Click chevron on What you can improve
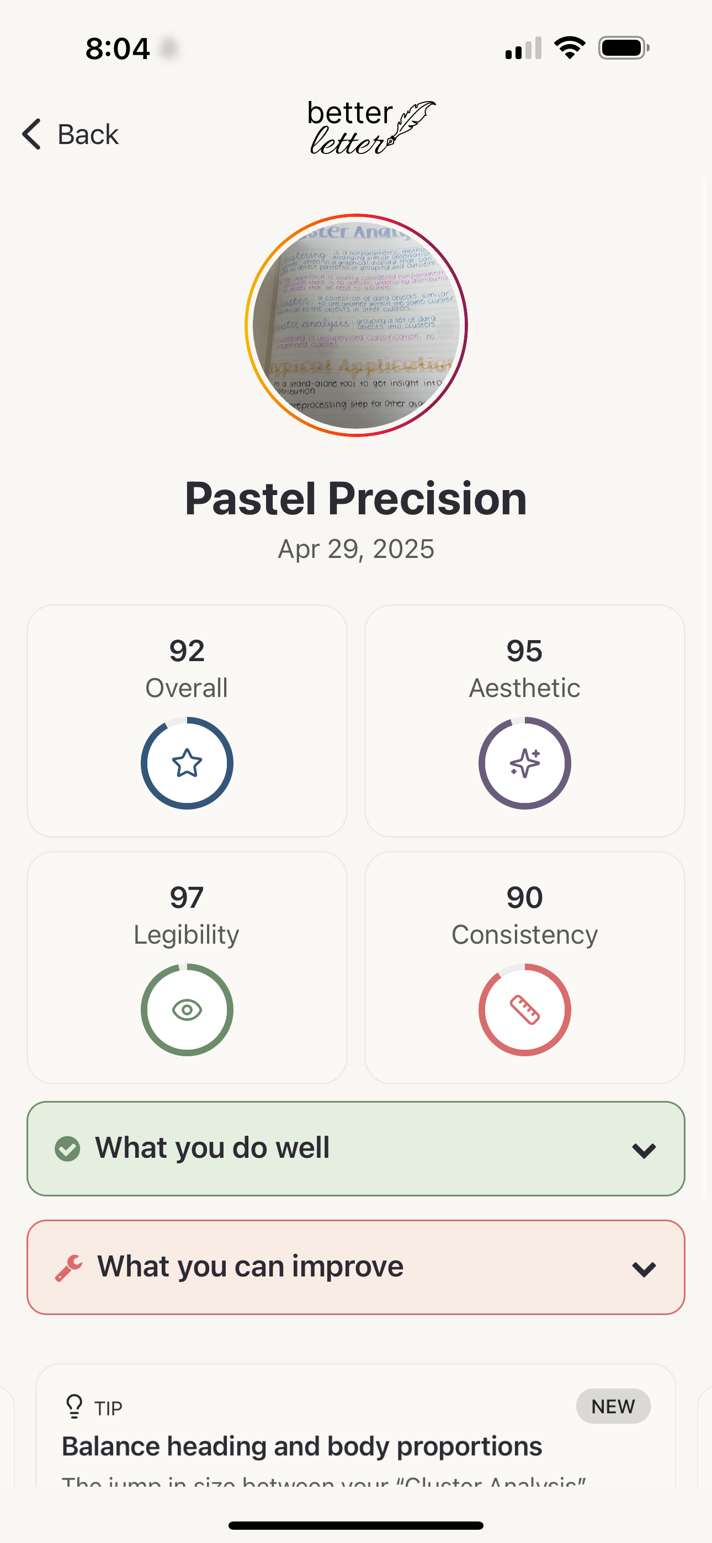The image size is (712, 1543). 644,1269
